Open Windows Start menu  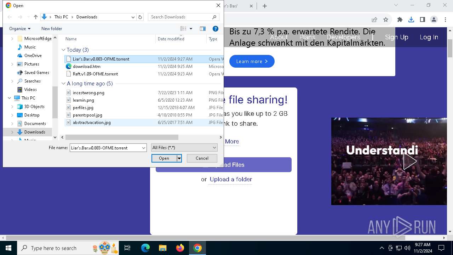click(8, 248)
